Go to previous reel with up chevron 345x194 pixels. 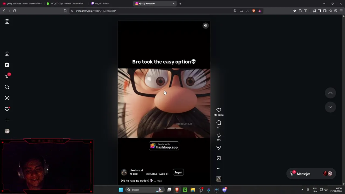tap(330, 93)
